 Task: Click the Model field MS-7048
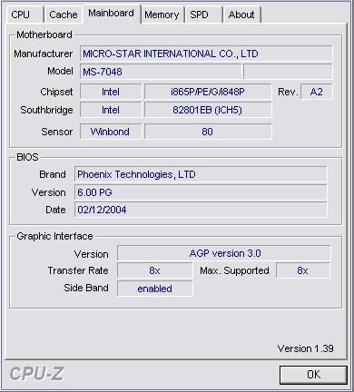tap(161, 72)
